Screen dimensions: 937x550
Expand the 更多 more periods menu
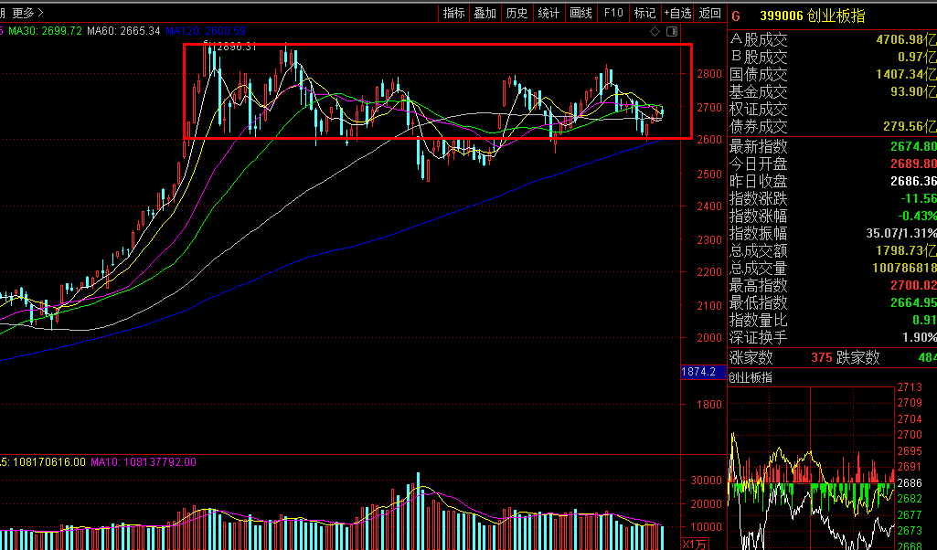pos(27,13)
